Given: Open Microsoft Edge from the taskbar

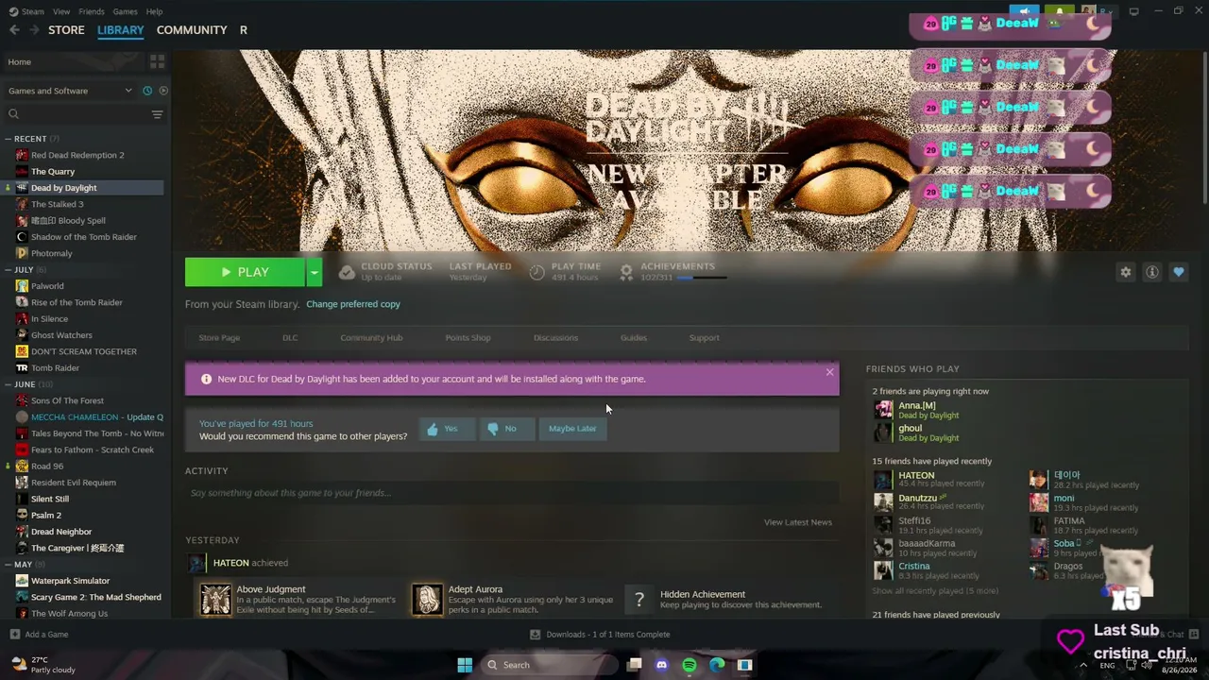Looking at the screenshot, I should (x=717, y=665).
